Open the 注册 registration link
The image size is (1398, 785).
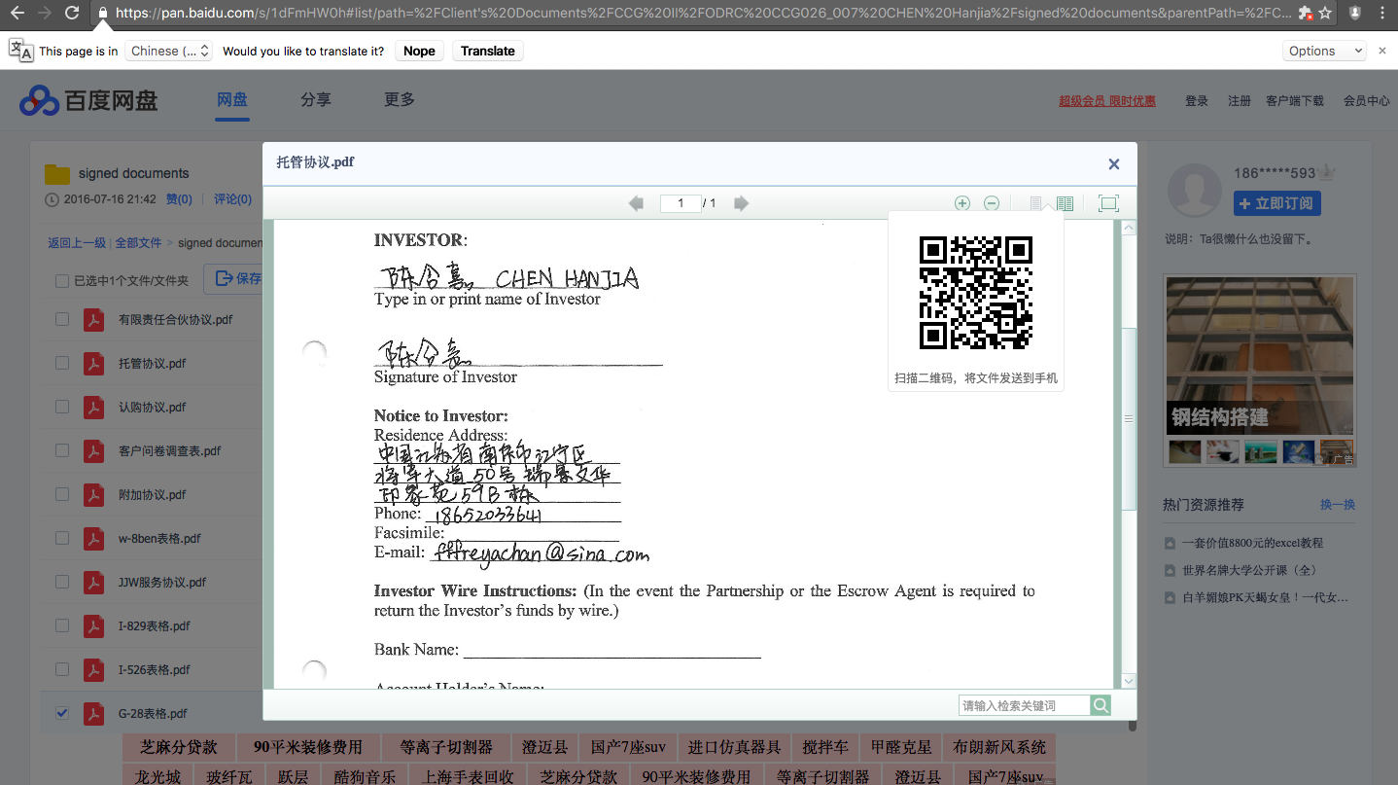pyautogui.click(x=1240, y=100)
